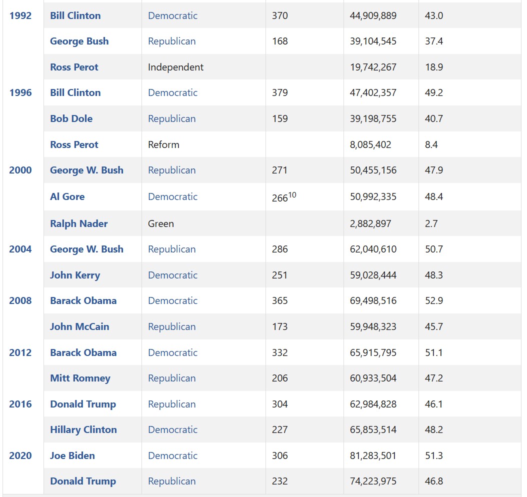Image resolution: width=527 pixels, height=497 pixels.
Task: Open the Hillary Clinton link
Action: pyautogui.click(x=83, y=429)
